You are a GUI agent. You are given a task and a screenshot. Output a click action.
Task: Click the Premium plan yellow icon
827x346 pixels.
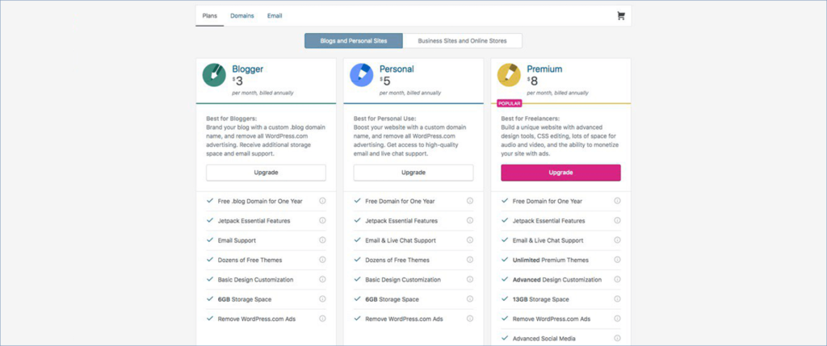[x=509, y=75]
